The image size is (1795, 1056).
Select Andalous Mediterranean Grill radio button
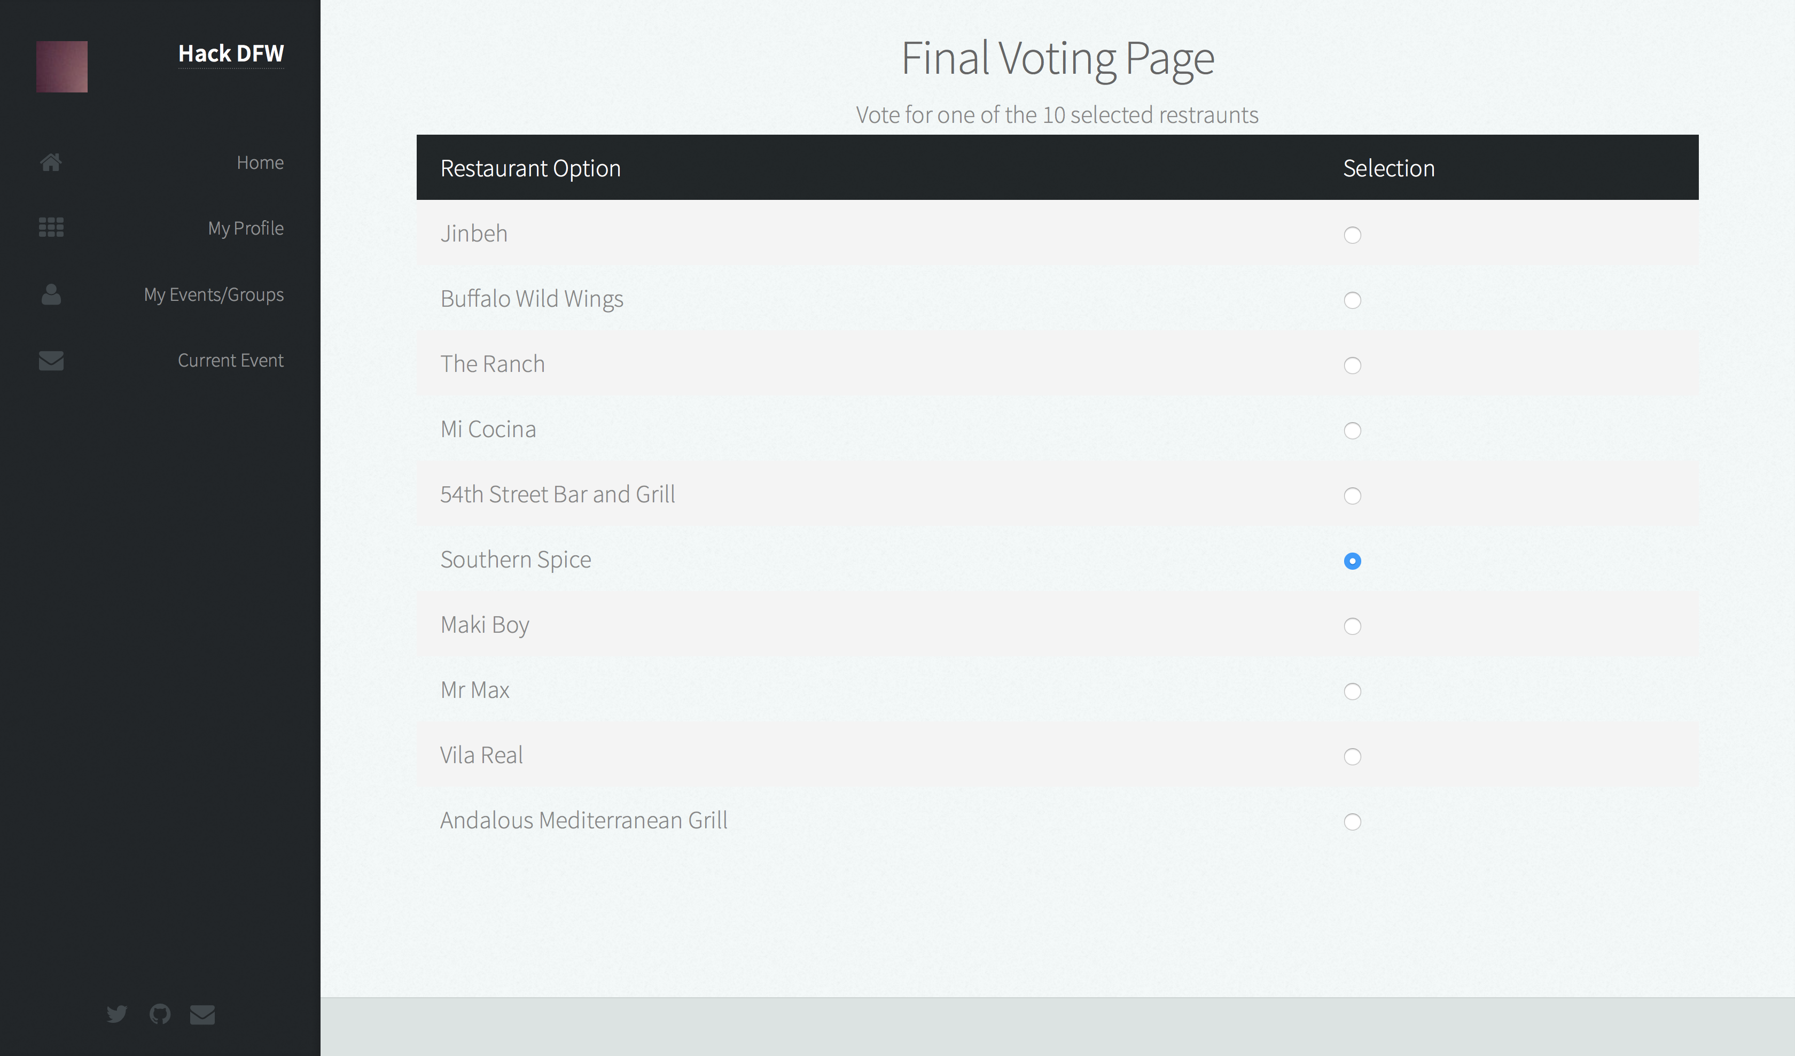click(1352, 821)
